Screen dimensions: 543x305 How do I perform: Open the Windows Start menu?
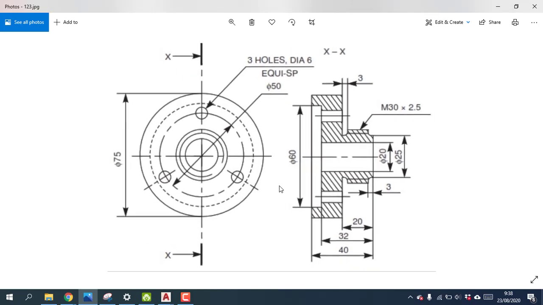tap(9, 297)
